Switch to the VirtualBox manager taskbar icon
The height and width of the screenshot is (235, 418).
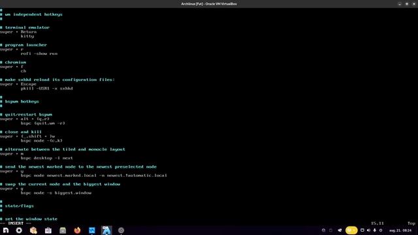92,230
